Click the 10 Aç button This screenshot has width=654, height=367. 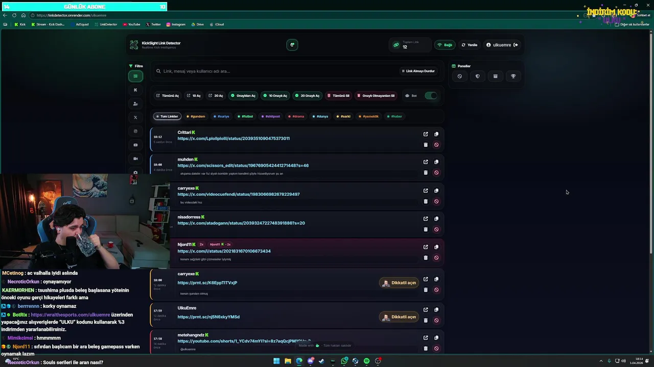pos(194,96)
